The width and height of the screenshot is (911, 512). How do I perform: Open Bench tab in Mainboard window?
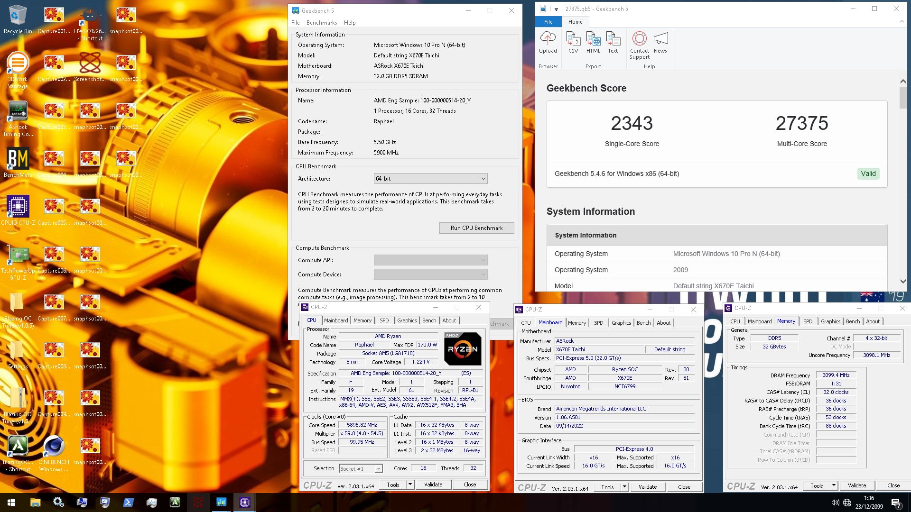[x=643, y=323]
